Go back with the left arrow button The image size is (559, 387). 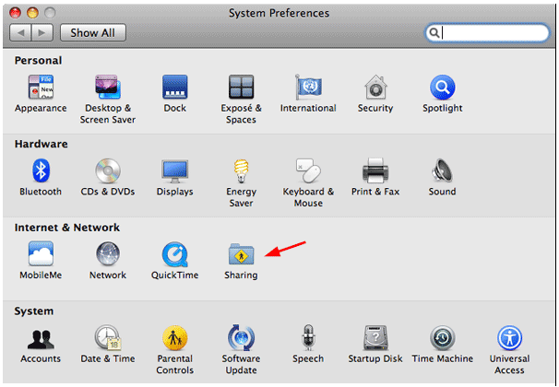(x=20, y=33)
